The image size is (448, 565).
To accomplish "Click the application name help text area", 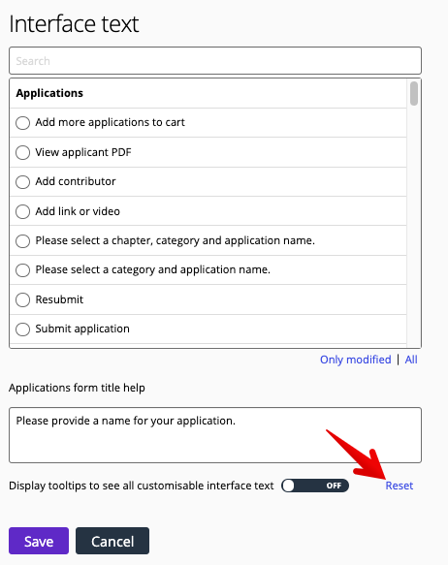I will [x=215, y=435].
